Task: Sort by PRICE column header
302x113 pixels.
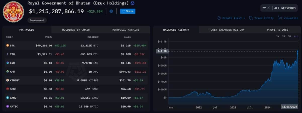Action: tap(49, 37)
